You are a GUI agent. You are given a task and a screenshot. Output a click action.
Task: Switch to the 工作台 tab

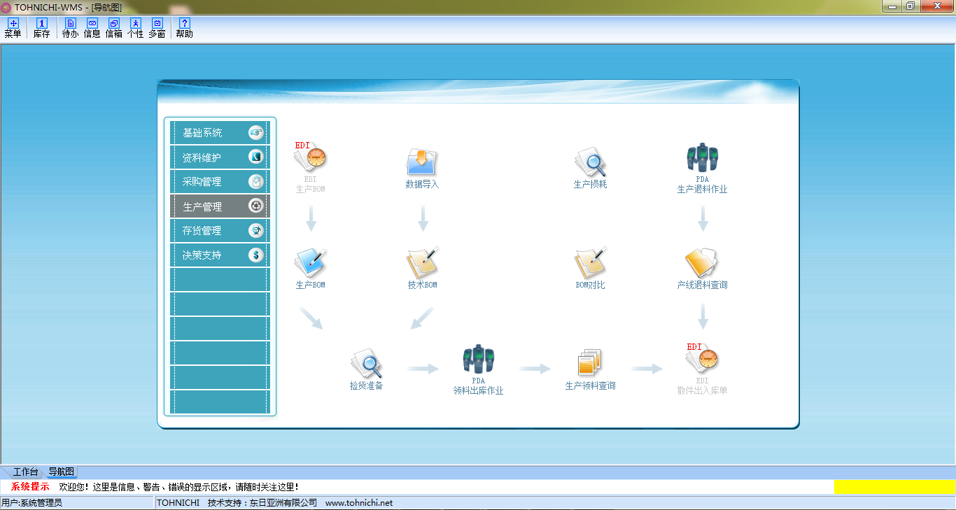coord(25,472)
